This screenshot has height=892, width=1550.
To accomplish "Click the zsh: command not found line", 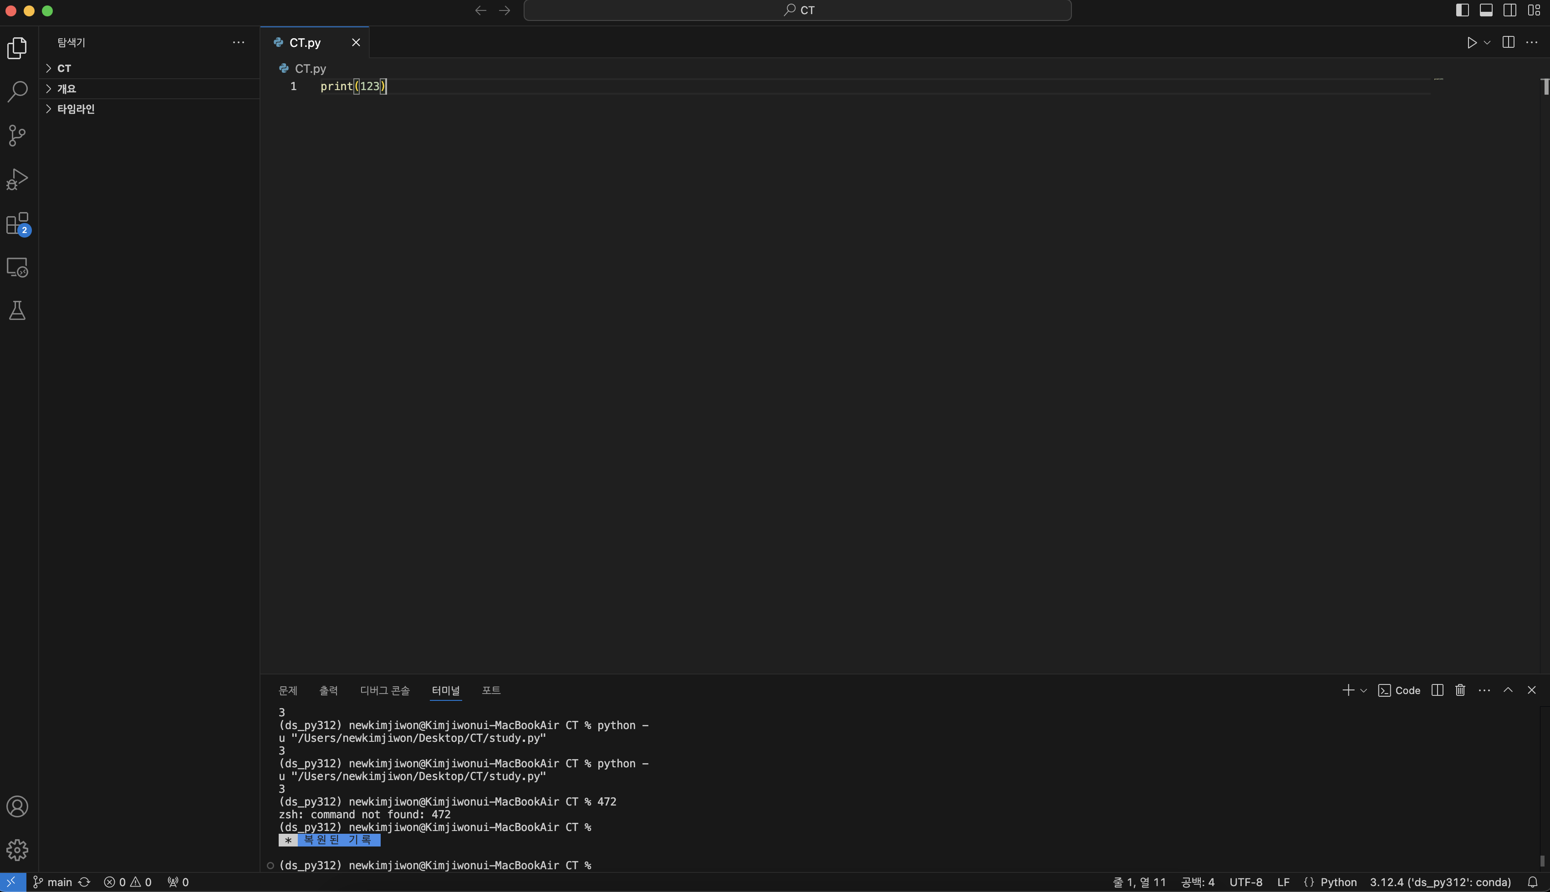I will 365,814.
